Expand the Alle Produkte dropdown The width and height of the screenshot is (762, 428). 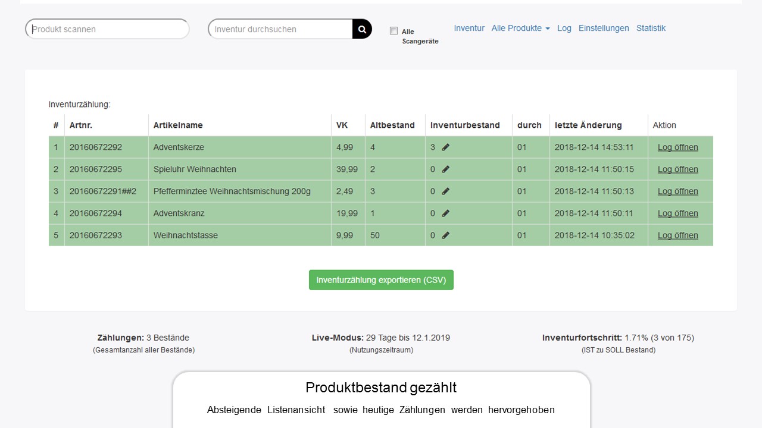[x=520, y=28]
